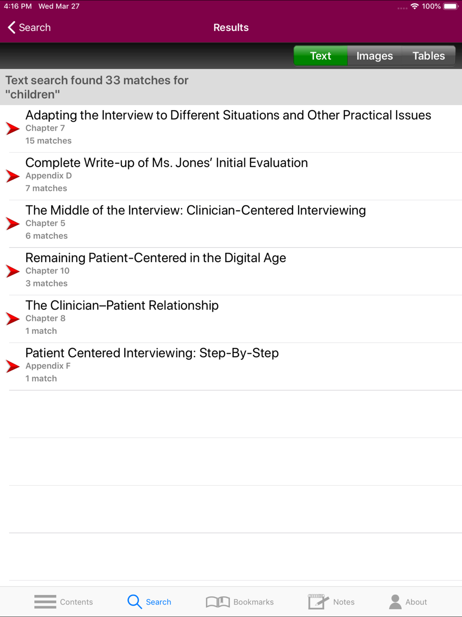
Task: Open the Contents list icon
Action: [x=45, y=602]
